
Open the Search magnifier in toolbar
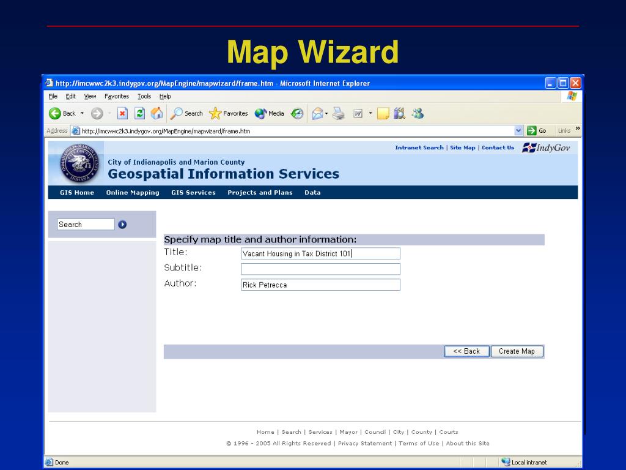tap(176, 113)
